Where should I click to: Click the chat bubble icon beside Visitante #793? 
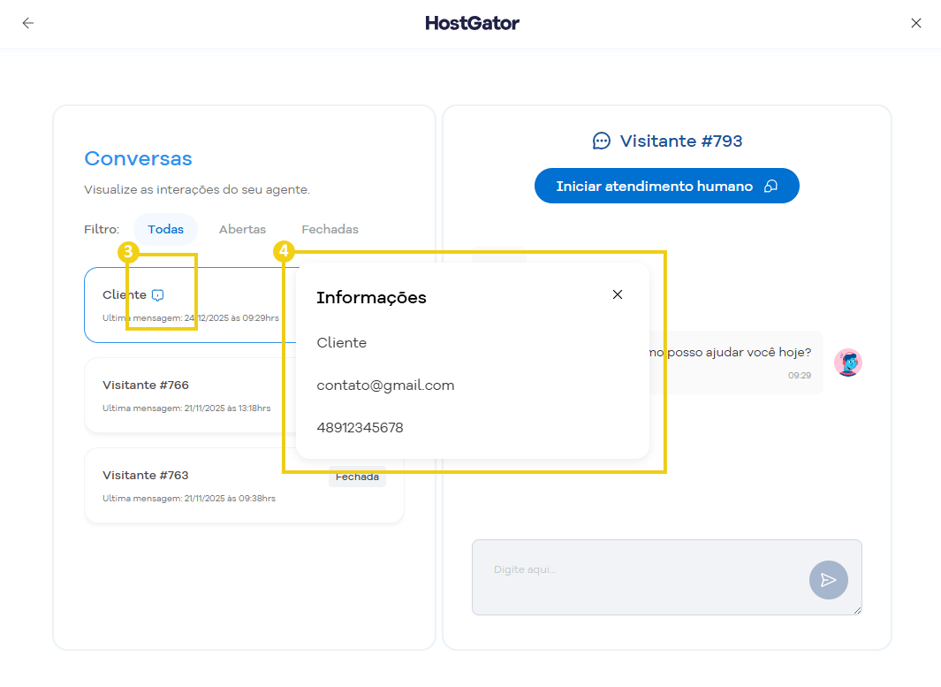coord(602,141)
